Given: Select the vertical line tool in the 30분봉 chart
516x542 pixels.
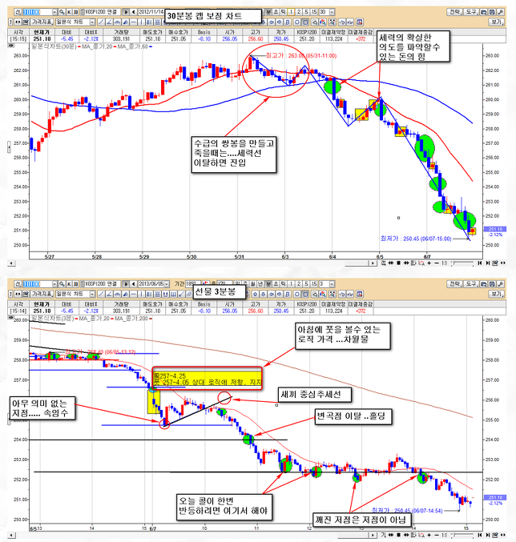Looking at the screenshot, I should pyautogui.click(x=141, y=22).
